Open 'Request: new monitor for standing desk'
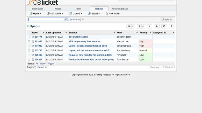Screen dimensions: 202x113 pyautogui.click(x=90, y=55)
